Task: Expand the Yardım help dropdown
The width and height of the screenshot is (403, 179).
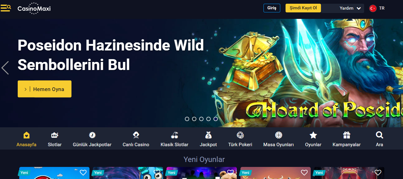Action: [x=350, y=8]
